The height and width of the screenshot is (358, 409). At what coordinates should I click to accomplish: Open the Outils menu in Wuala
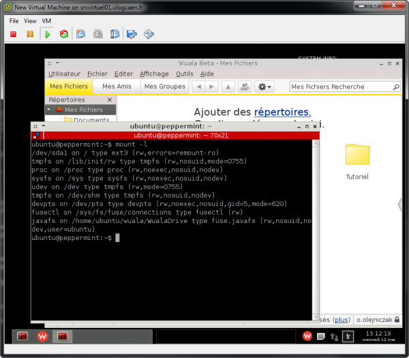click(185, 74)
